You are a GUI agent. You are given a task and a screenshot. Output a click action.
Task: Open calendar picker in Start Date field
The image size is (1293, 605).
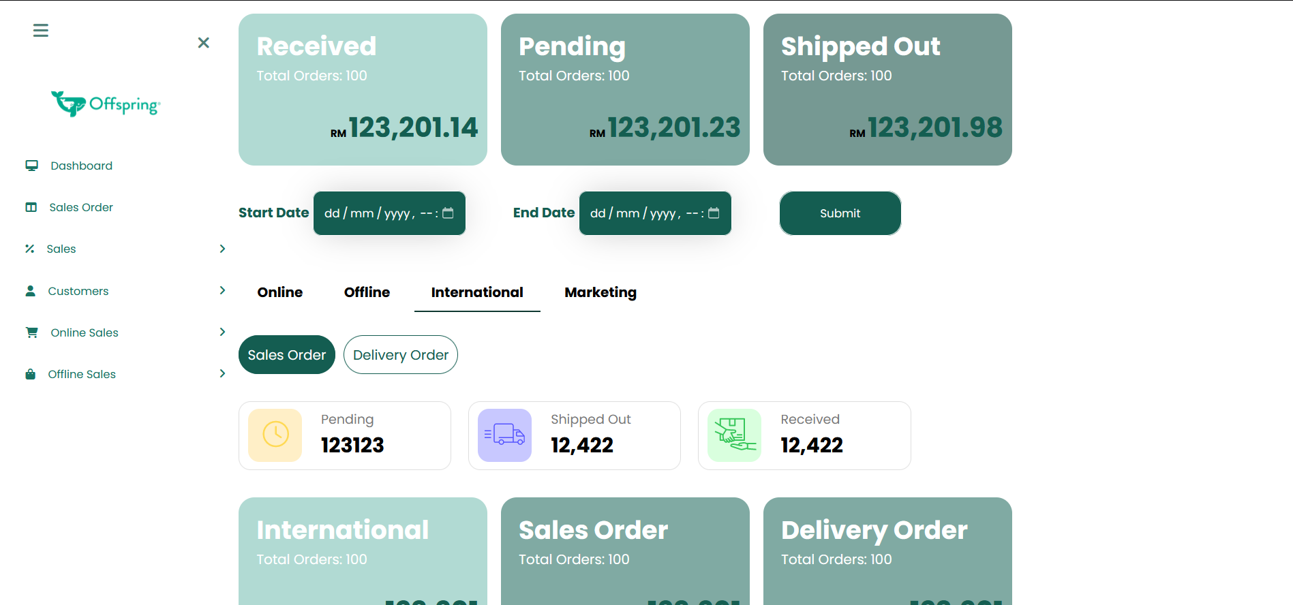tap(448, 213)
